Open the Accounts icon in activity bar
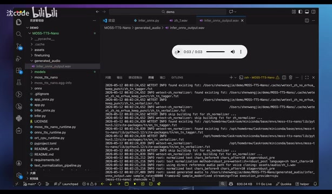The height and width of the screenshot is (194, 332). (x=18, y=163)
